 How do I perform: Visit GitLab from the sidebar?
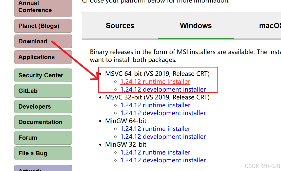[43, 91]
